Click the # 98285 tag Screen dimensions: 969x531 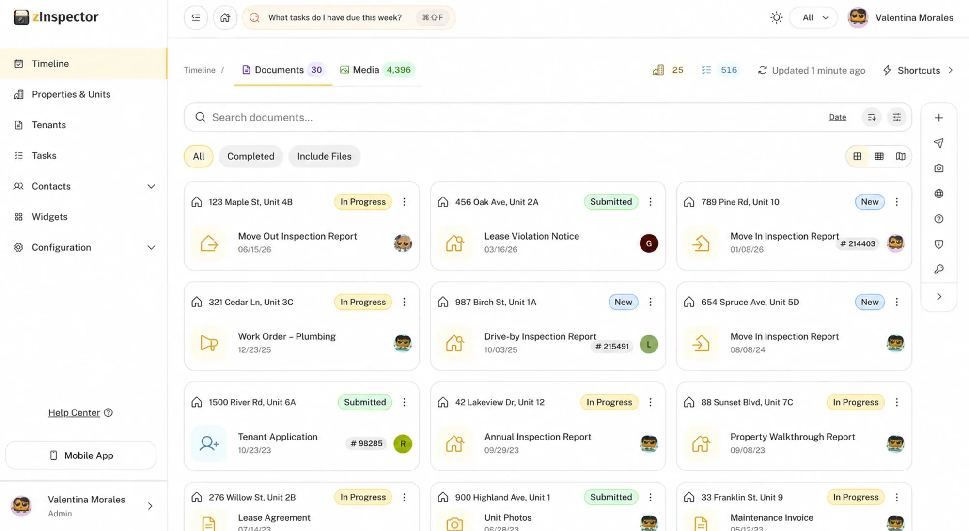pyautogui.click(x=366, y=443)
